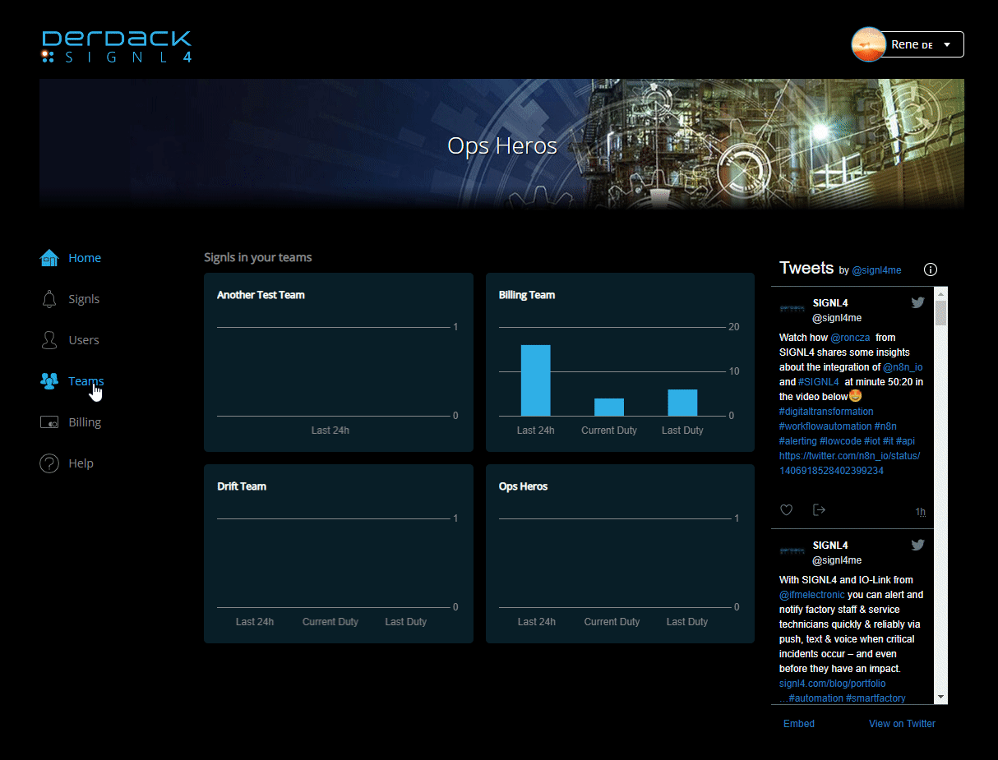Screen dimensions: 998x760
Task: Click the Ops Heros card title
Action: 523,486
